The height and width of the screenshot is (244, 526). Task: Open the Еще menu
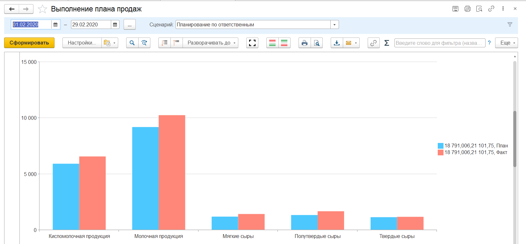506,43
